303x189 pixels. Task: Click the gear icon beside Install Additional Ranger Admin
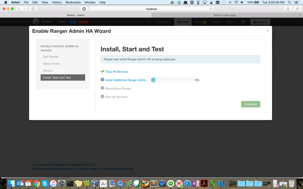point(102,80)
